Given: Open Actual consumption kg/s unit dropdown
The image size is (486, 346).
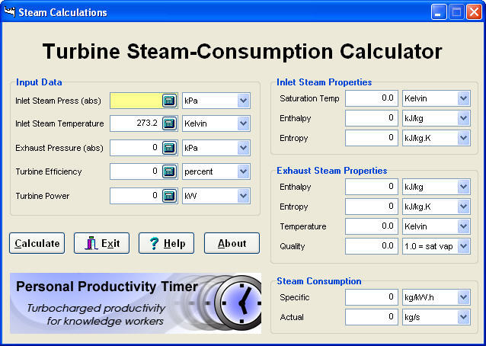Looking at the screenshot, I should pos(463,317).
